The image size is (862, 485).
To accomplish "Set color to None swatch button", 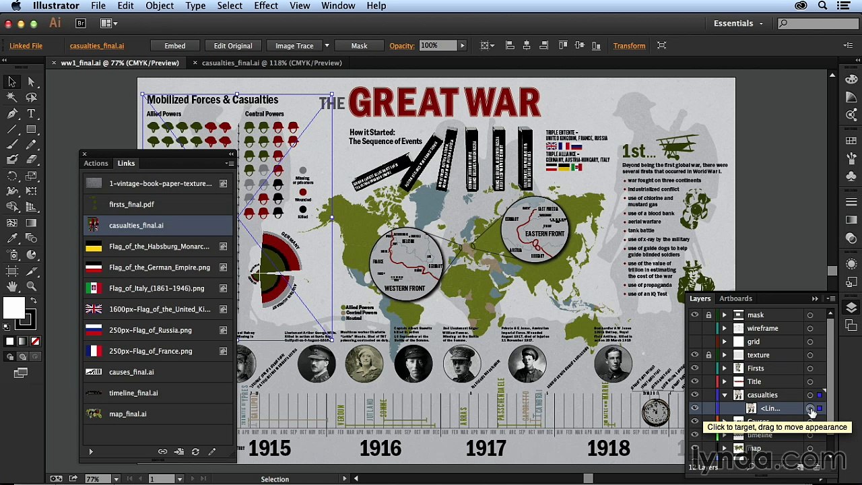I will pyautogui.click(x=35, y=342).
